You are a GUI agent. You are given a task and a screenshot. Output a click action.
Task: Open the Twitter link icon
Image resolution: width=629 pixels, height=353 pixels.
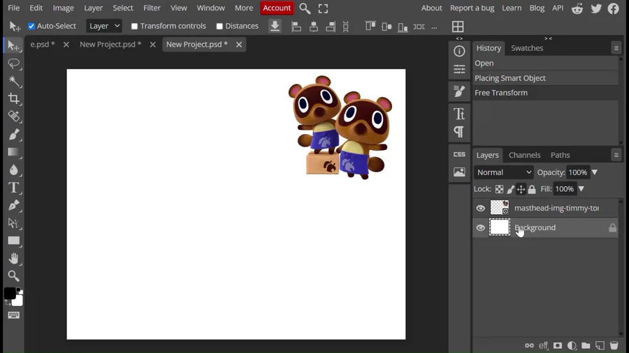596,8
